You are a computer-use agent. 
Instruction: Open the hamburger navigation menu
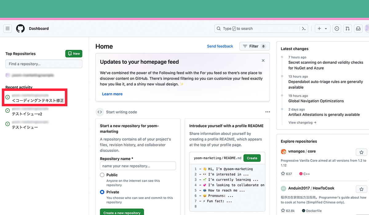click(8, 29)
